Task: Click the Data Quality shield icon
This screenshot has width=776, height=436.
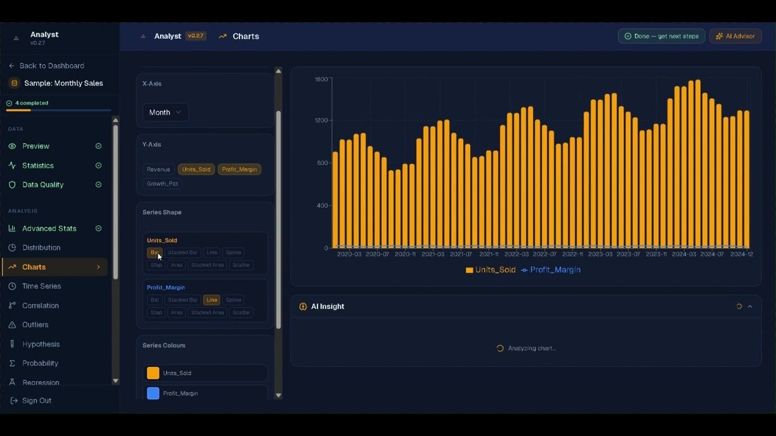Action: (13, 185)
